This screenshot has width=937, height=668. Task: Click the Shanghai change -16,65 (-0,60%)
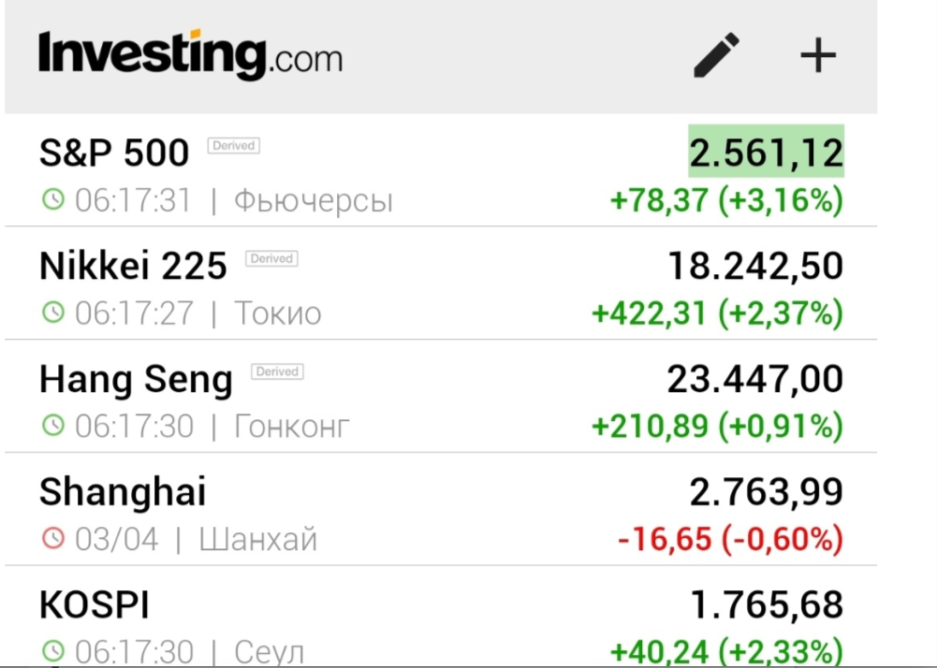[x=730, y=539]
